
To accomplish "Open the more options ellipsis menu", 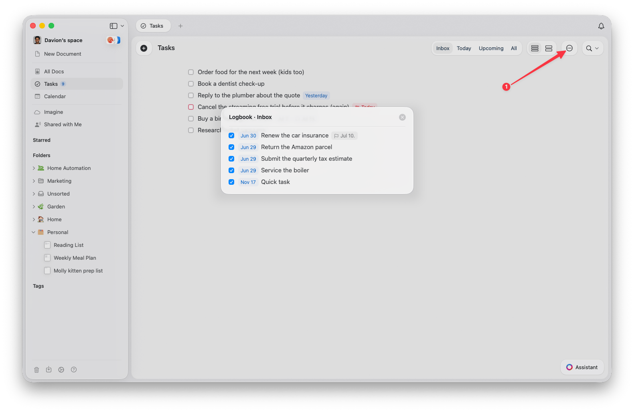I will [x=569, y=48].
